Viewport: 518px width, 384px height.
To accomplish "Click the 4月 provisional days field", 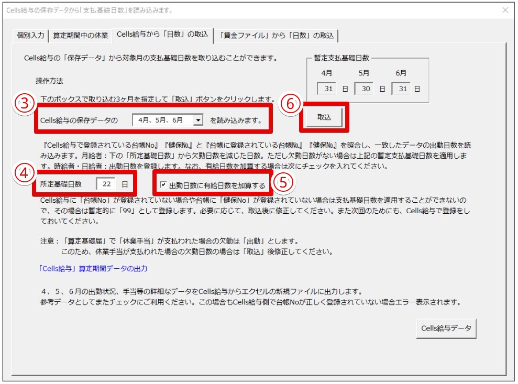I will click(x=327, y=89).
